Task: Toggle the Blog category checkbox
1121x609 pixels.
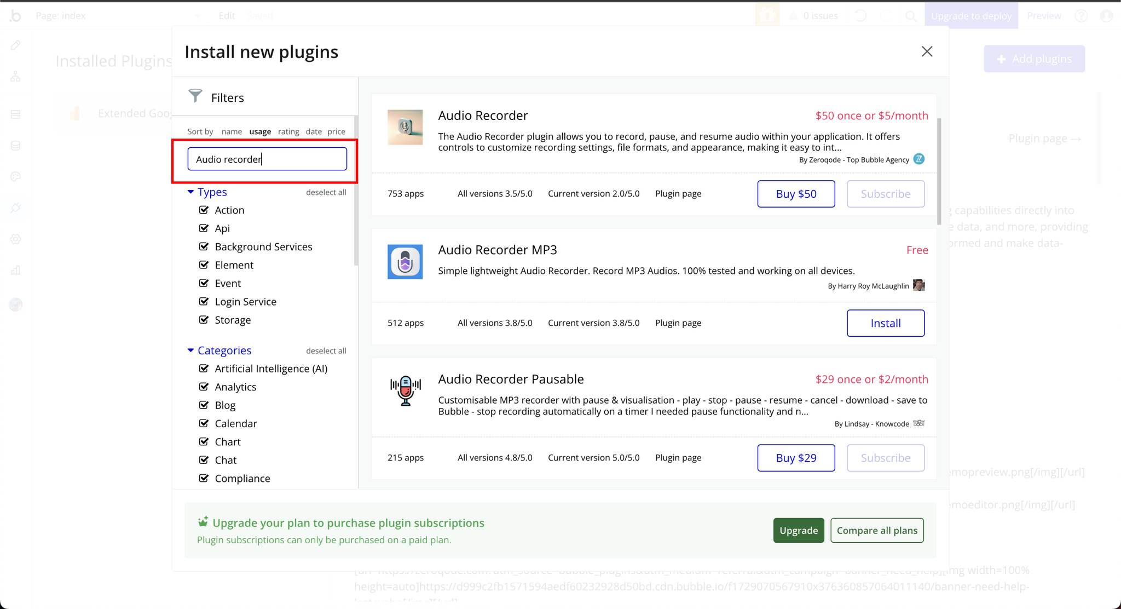Action: pyautogui.click(x=204, y=405)
